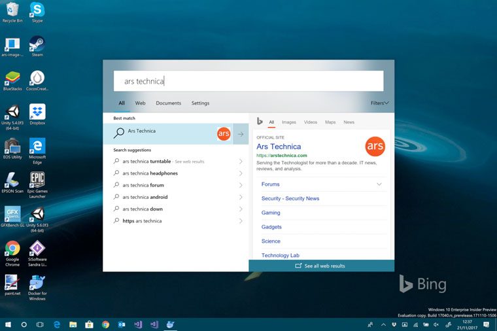Click the https://arstechnica.com URL link
This screenshot has width=497, height=331.
tap(281, 155)
